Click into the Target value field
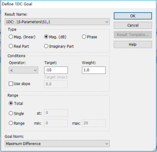 (56, 70)
